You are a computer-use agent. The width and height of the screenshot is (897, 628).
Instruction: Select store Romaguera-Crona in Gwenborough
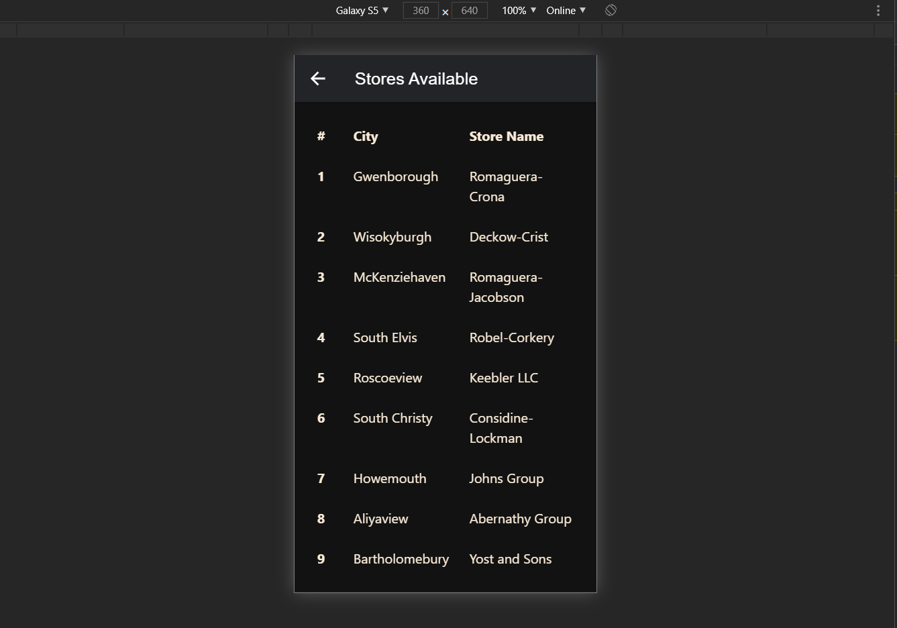tap(505, 187)
